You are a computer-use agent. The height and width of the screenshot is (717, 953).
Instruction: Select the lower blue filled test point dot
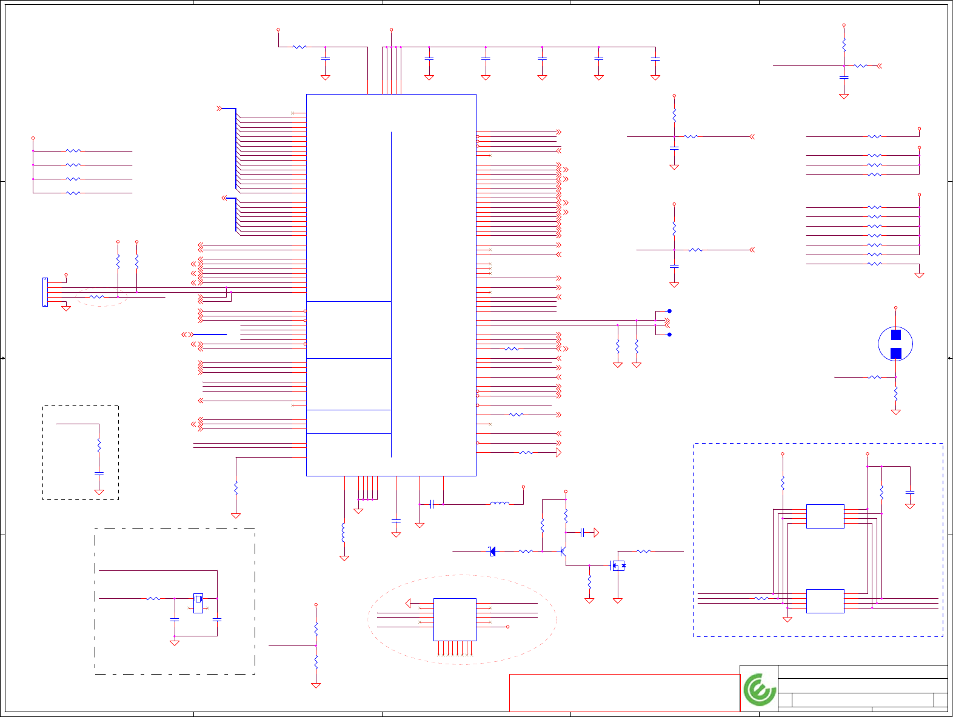tap(669, 335)
